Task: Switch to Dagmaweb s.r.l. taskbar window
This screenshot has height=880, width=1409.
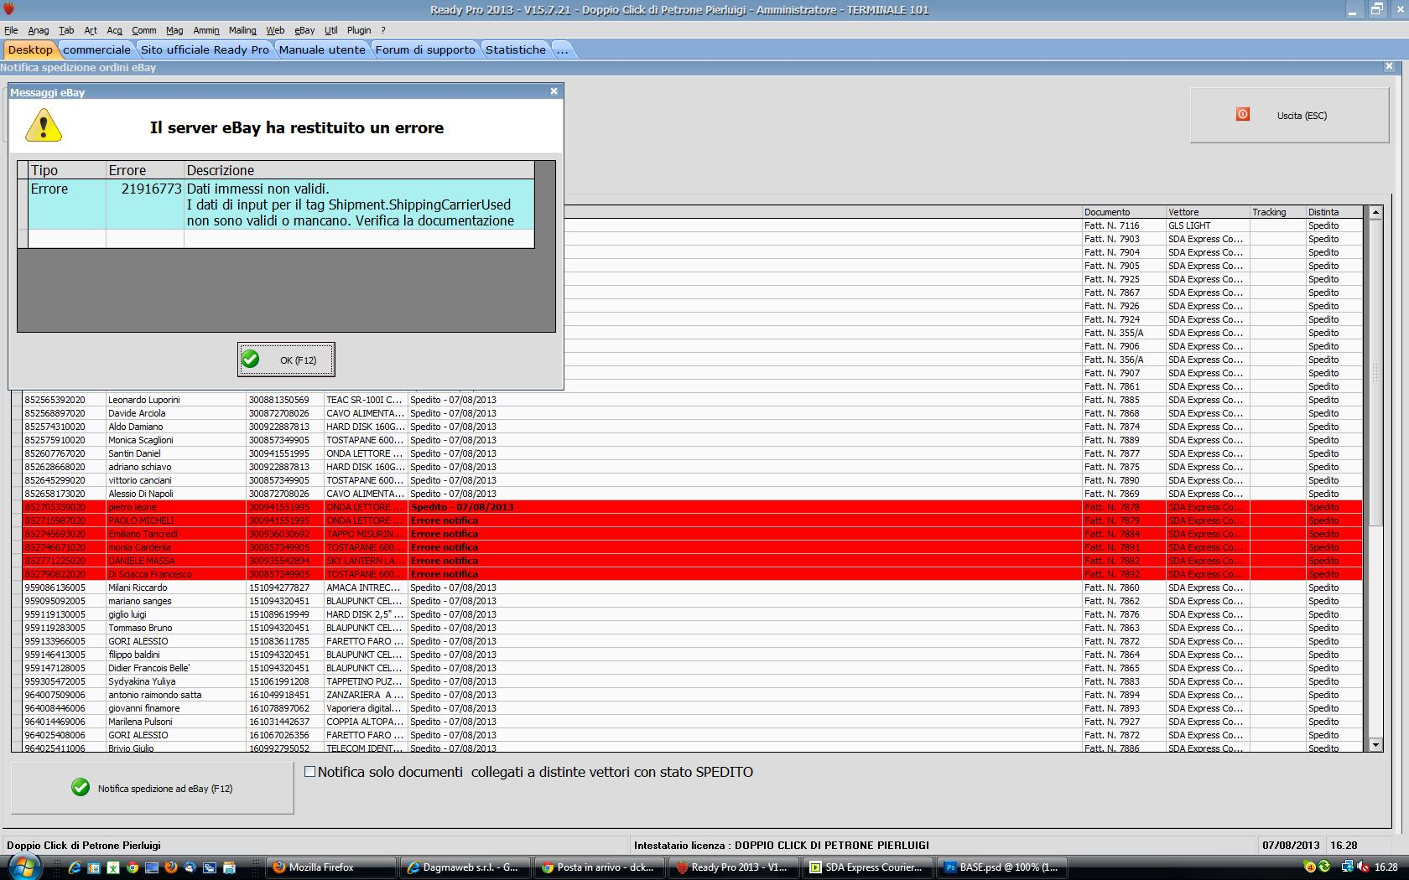Action: (x=465, y=867)
